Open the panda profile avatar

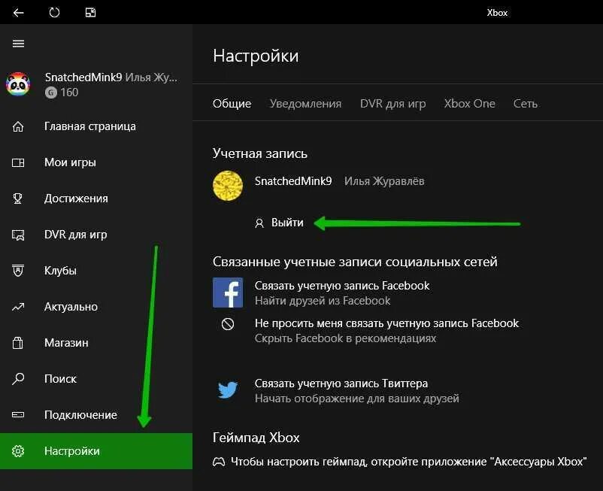[x=18, y=84]
